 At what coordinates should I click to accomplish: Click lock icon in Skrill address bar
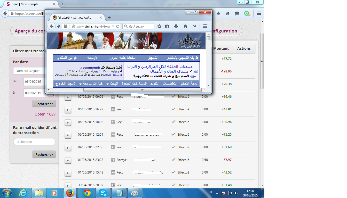(12, 13)
